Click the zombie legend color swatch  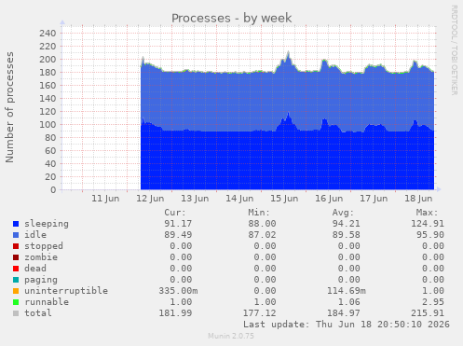(16, 257)
